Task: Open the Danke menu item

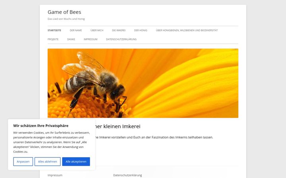Action: click(x=71, y=39)
